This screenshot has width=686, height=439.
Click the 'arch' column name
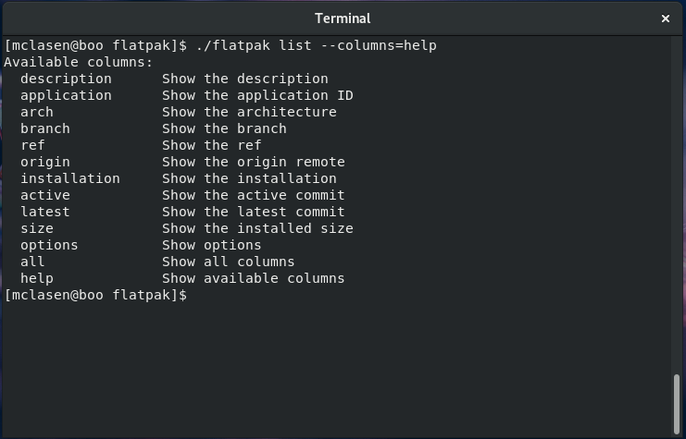click(37, 112)
